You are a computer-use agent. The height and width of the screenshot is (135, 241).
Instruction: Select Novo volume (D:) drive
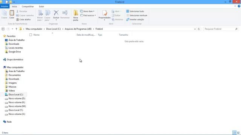pyautogui.click(x=17, y=99)
